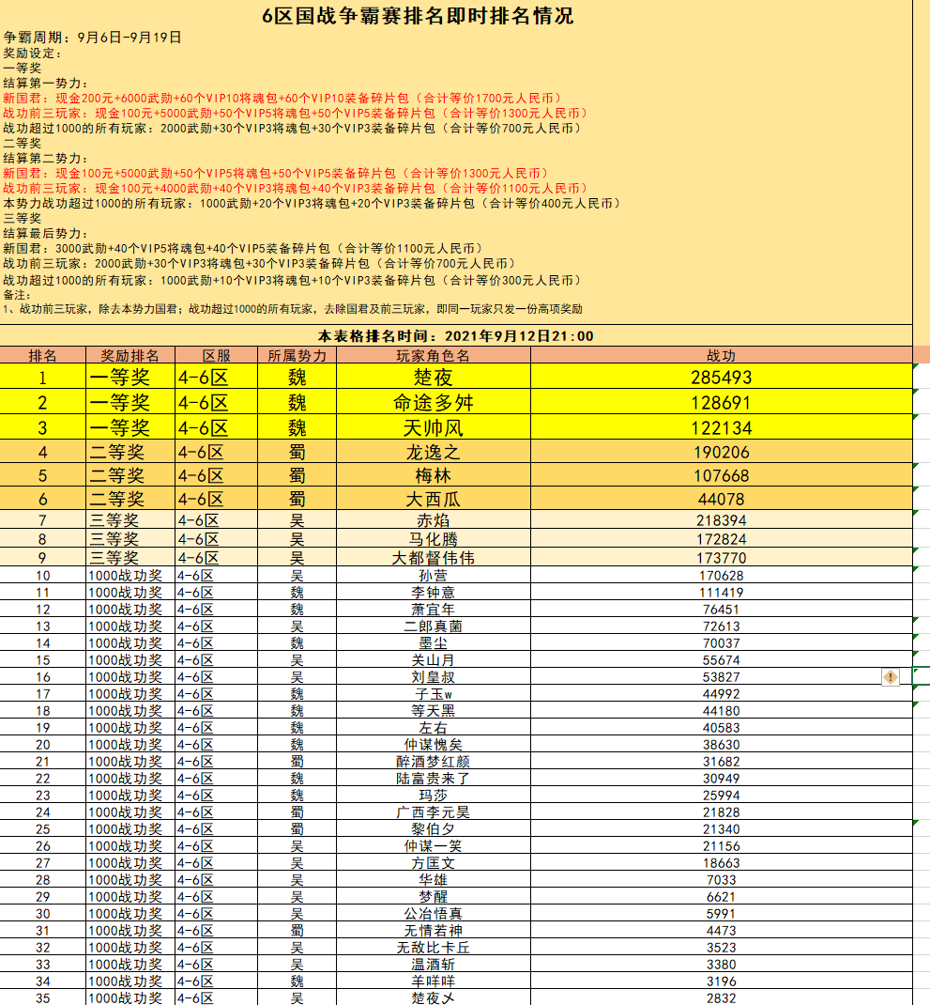Image resolution: width=930 pixels, height=1005 pixels.
Task: Select the player cell 左右
Action: (434, 728)
